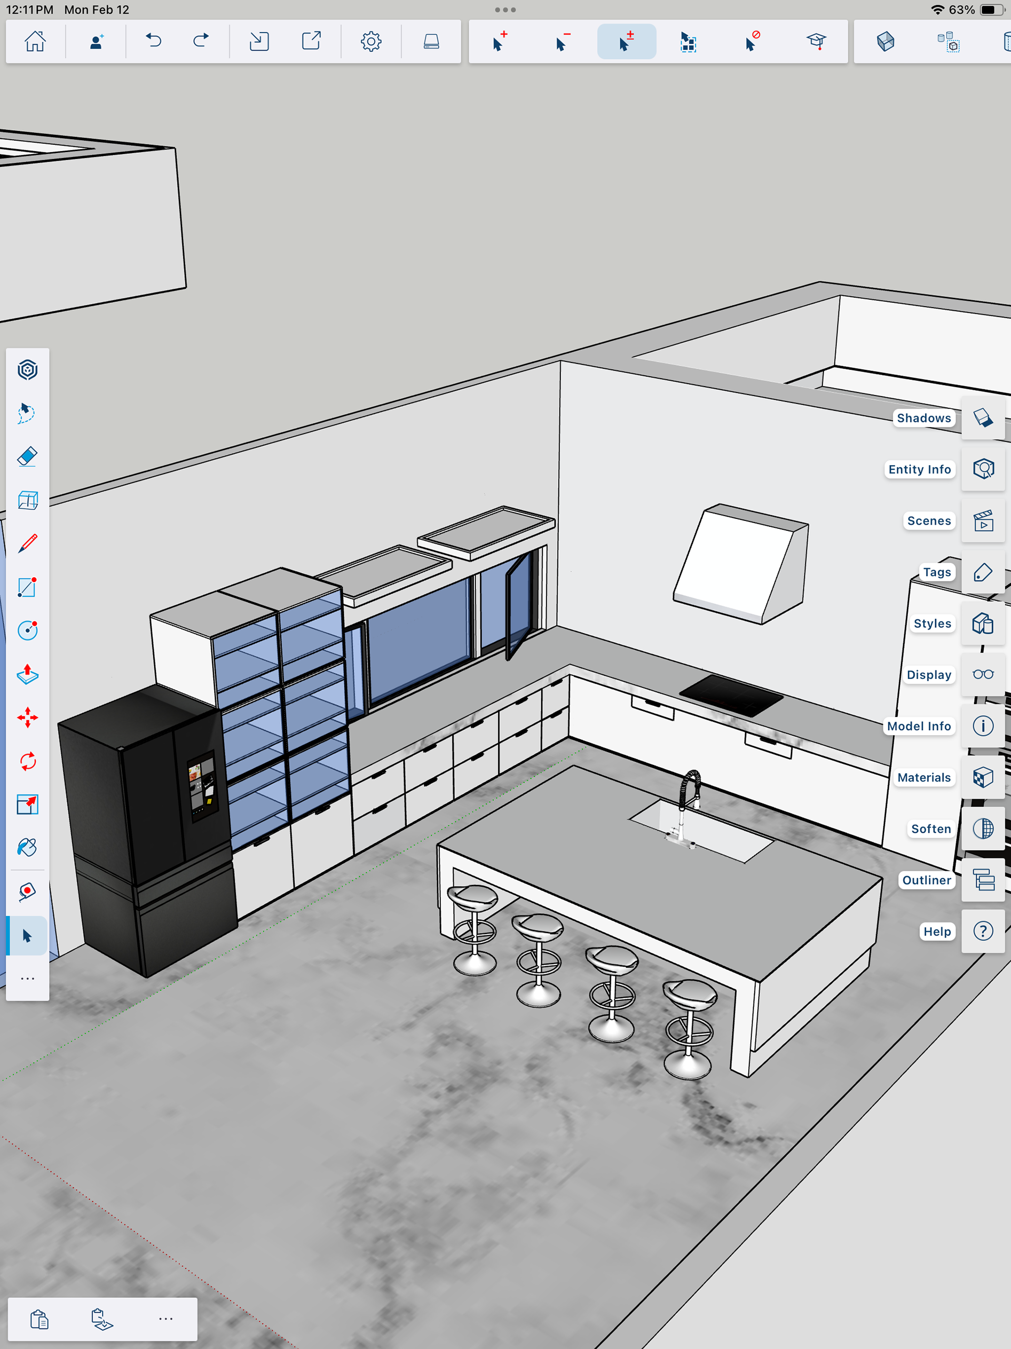Open the Display glasses panel icon
The height and width of the screenshot is (1349, 1011).
point(983,674)
